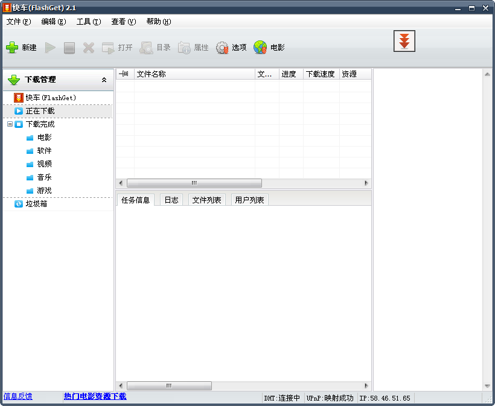Click the truncated 文… column header
Screen dimensions: 495x406
point(267,74)
